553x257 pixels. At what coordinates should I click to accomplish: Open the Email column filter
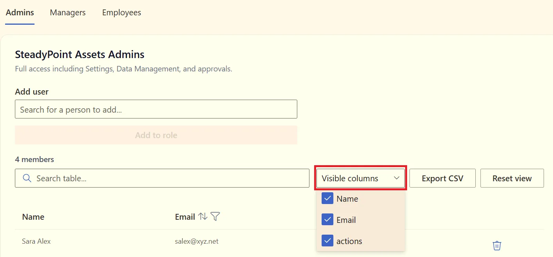tap(215, 216)
